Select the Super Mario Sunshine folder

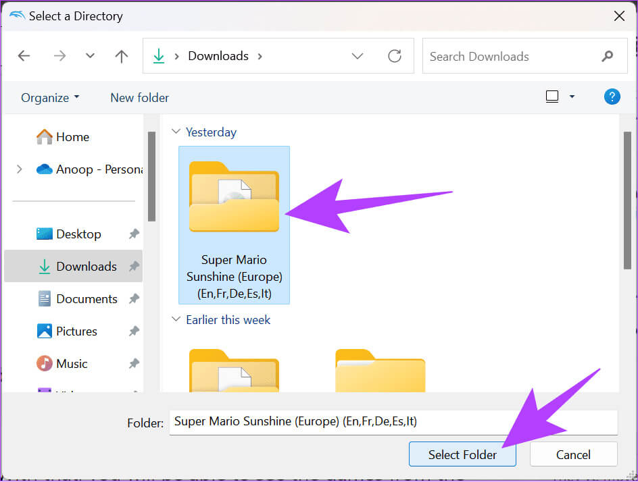[x=234, y=225]
